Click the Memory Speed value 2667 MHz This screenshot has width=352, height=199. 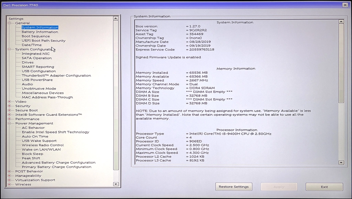pos(199,80)
